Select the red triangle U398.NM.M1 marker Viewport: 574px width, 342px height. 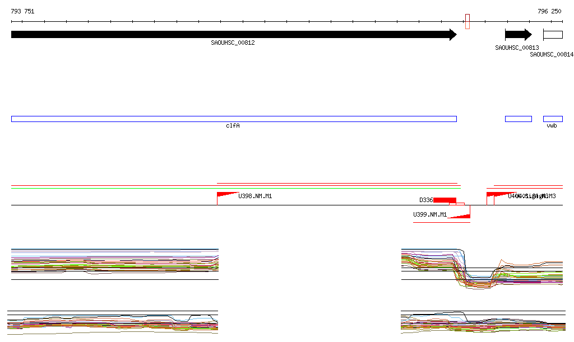click(x=224, y=195)
